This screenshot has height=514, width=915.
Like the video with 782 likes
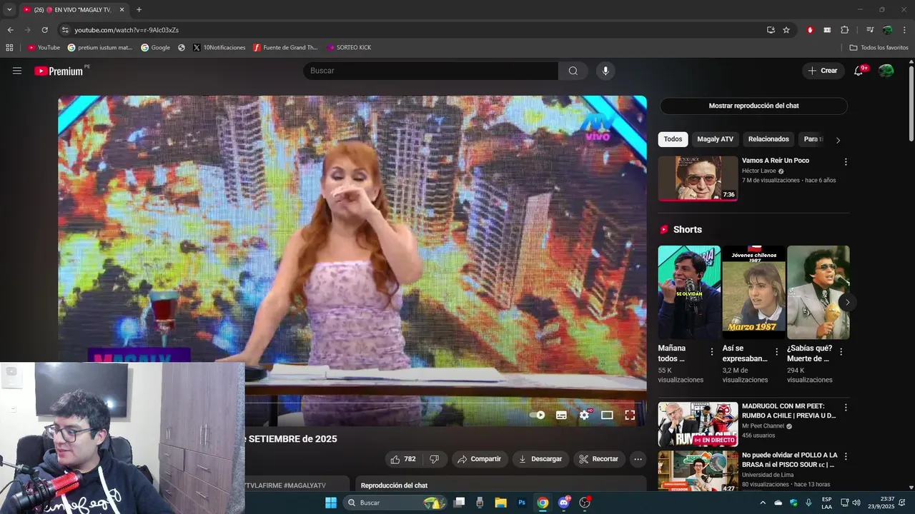403,459
